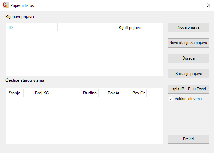Screen dimensions: 214x153
Task: Sort by the Pov.Gr column header
Action: point(134,93)
